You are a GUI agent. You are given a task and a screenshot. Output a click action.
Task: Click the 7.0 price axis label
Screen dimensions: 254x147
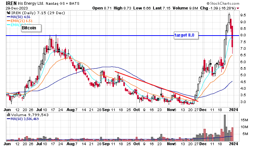(243, 49)
